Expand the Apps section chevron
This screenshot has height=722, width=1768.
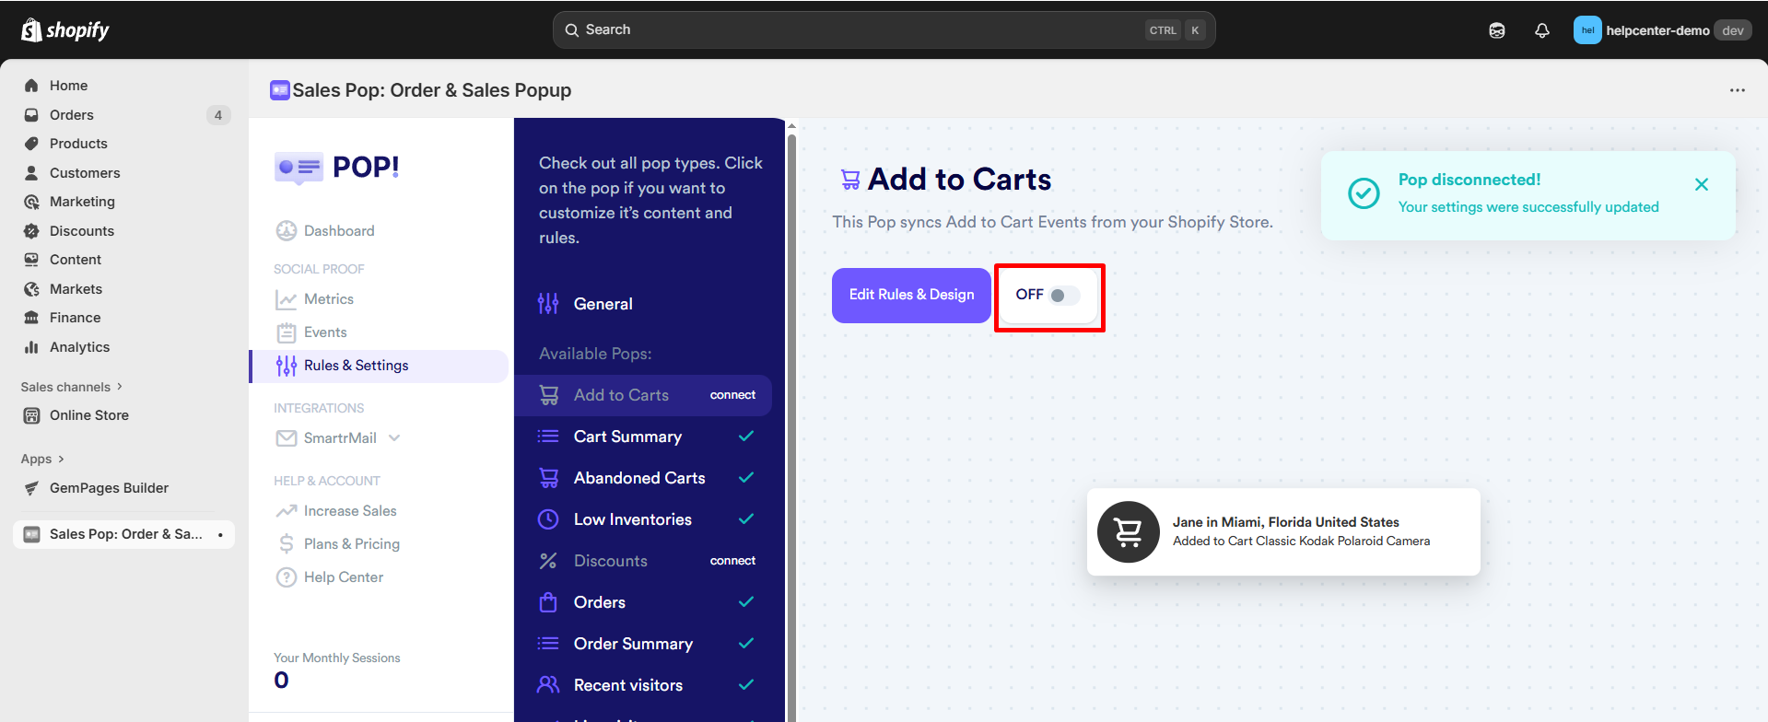point(61,459)
